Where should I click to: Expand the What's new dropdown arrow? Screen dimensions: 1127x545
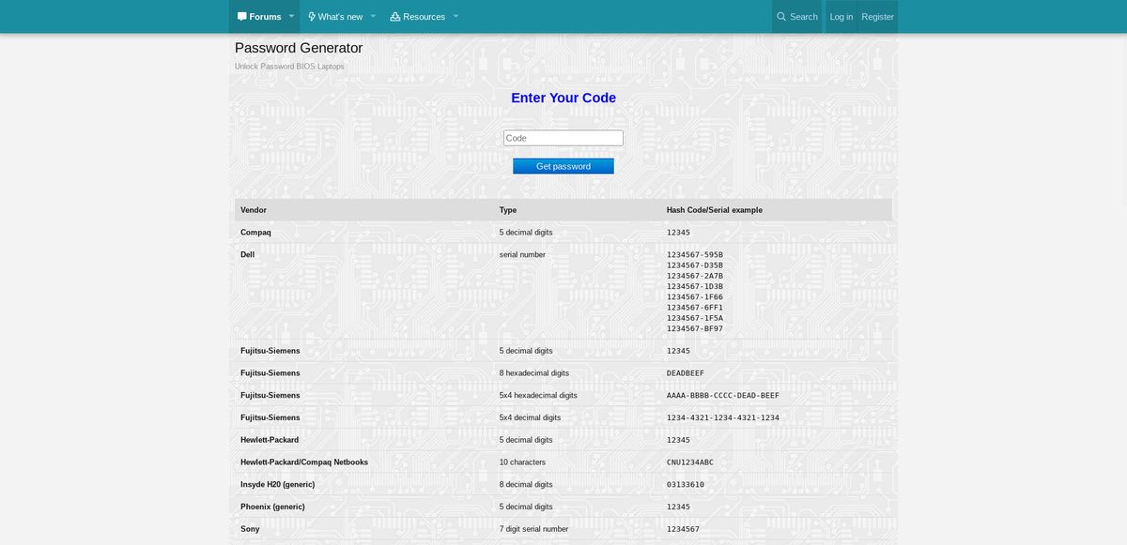(373, 16)
